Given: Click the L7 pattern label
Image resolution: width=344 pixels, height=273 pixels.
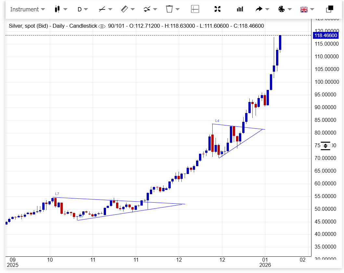Looking at the screenshot, I should (x=57, y=194).
